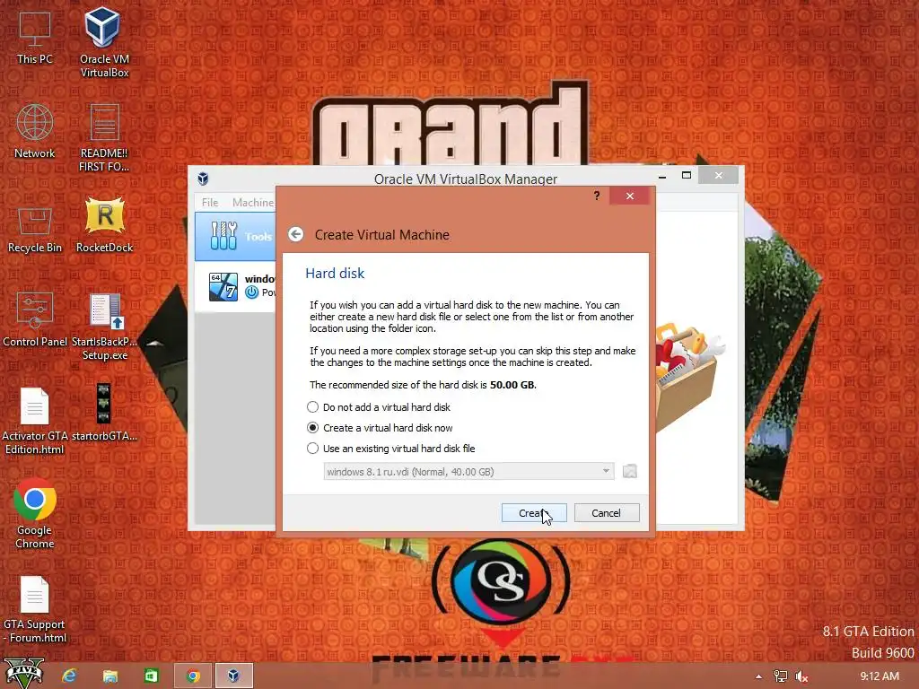Minimize the VirtualBox Manager window
The image size is (919, 689).
point(662,176)
